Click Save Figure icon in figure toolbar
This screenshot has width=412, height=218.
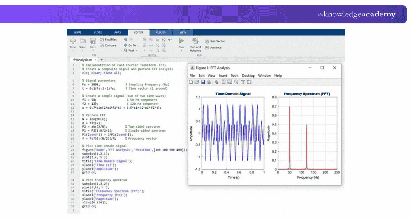(203, 82)
